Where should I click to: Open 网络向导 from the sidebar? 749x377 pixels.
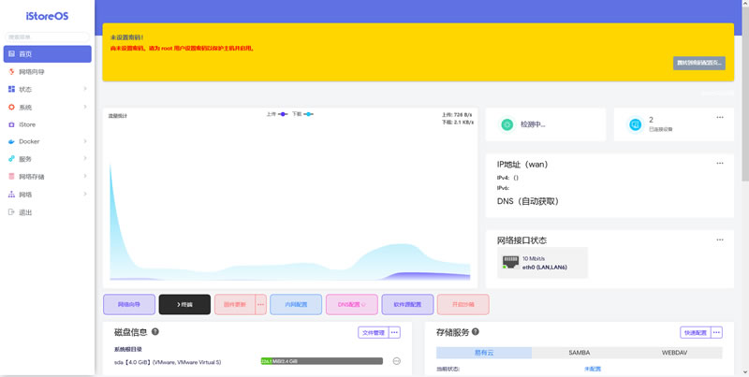point(32,72)
